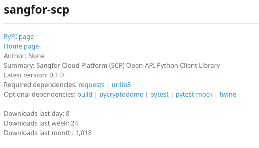Click the Summary line about Sangfor Cloud Platform

(112, 66)
